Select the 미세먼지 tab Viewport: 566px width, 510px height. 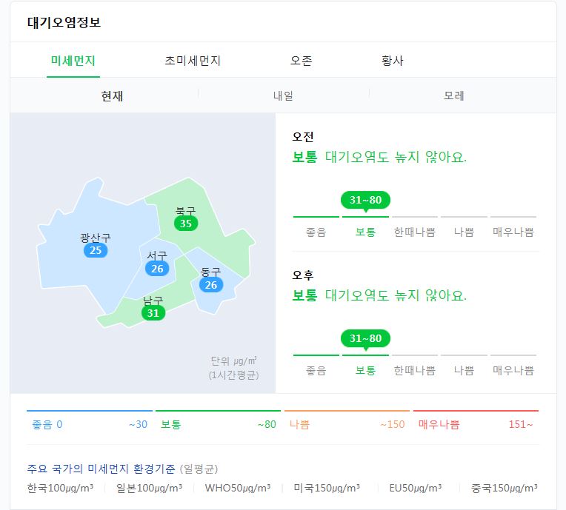[73, 60]
